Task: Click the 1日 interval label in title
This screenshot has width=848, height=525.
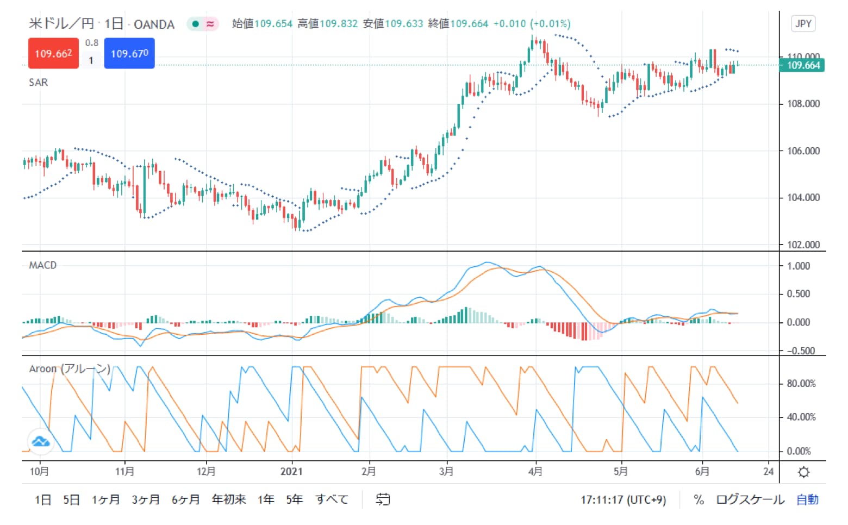Action: click(x=114, y=23)
